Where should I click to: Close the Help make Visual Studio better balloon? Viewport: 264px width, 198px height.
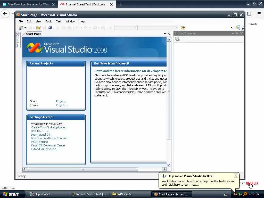236,176
